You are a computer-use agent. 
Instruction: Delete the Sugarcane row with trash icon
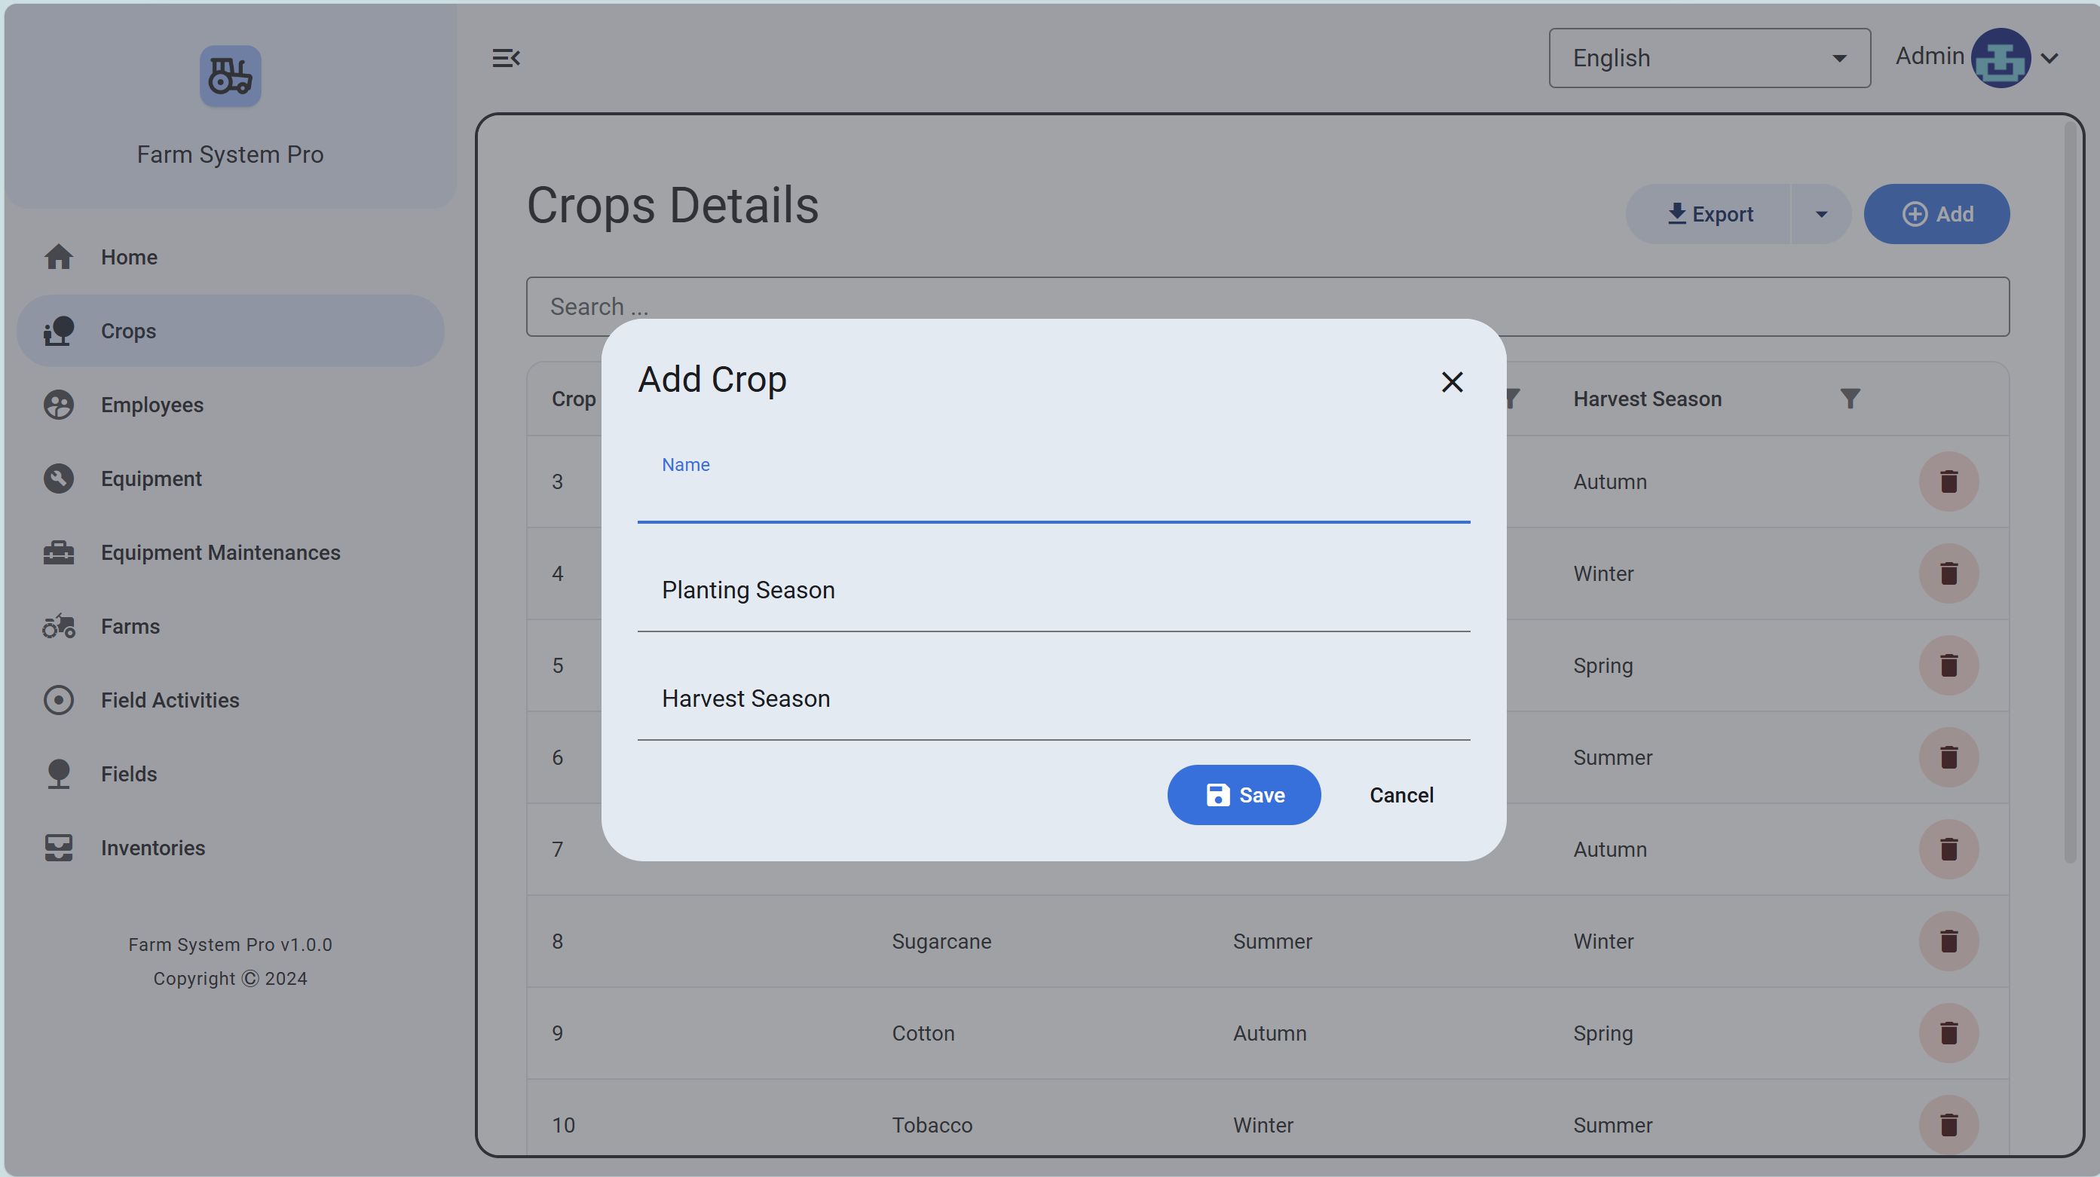(x=1948, y=940)
